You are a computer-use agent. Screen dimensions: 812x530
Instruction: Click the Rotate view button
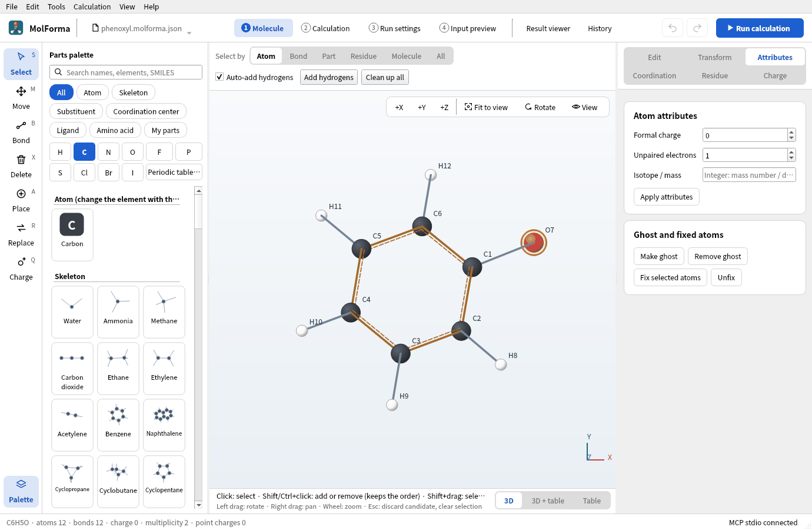click(540, 107)
